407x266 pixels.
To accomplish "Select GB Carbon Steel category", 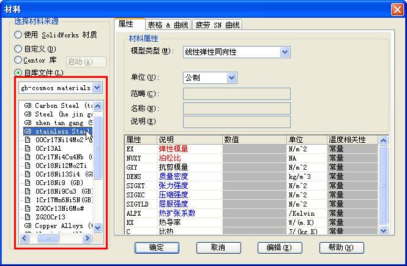I will [58, 105].
